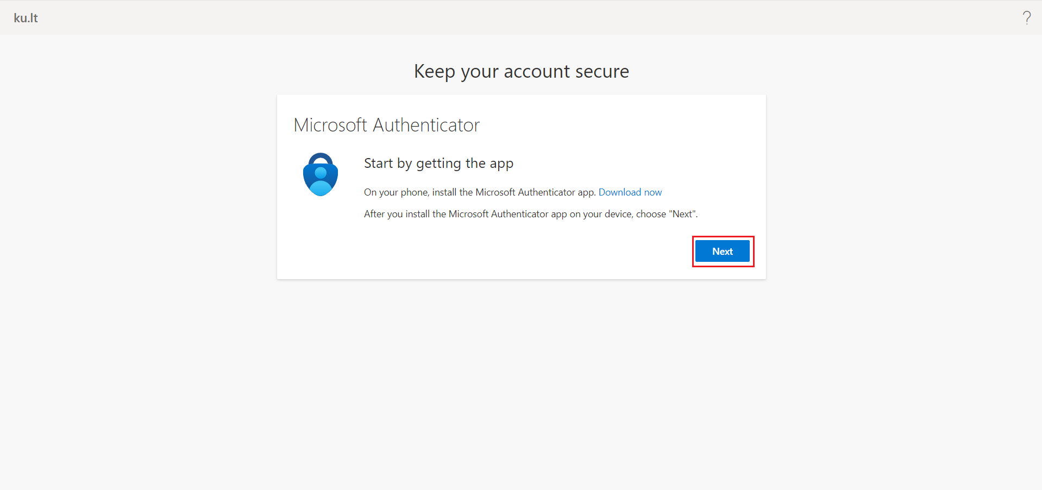1042x490 pixels.
Task: Click the quoted "Next" word in instructions
Action: pyautogui.click(x=683, y=214)
